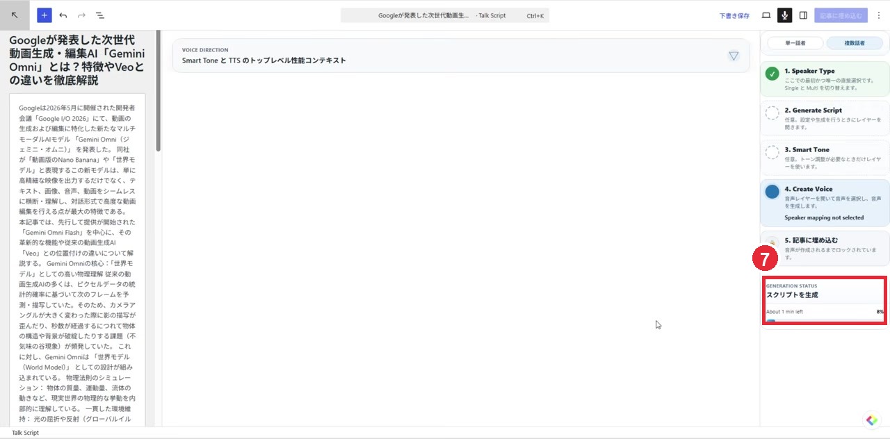Screen dimensions: 890x439
Task: Click the 'Smart Tone と TTS' voice direction title
Action: (x=264, y=60)
